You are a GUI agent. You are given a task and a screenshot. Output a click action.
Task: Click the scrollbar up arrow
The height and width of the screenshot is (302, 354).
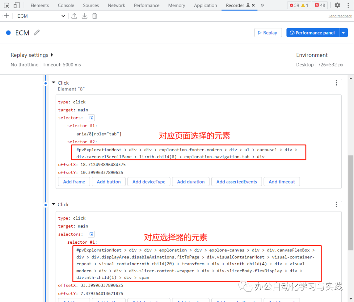coord(351,78)
